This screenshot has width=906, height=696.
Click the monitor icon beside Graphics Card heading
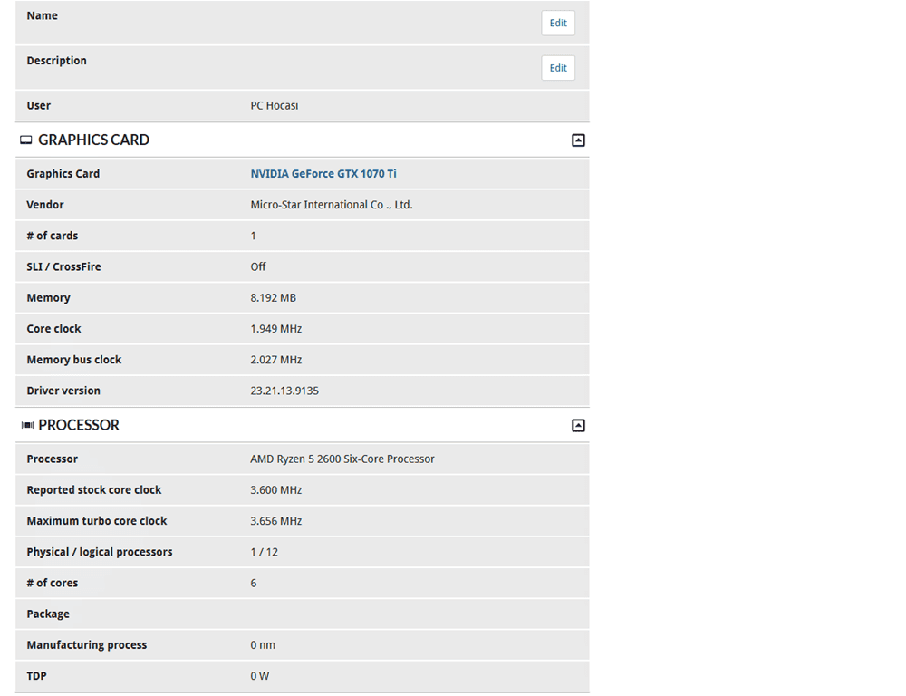pyautogui.click(x=26, y=140)
